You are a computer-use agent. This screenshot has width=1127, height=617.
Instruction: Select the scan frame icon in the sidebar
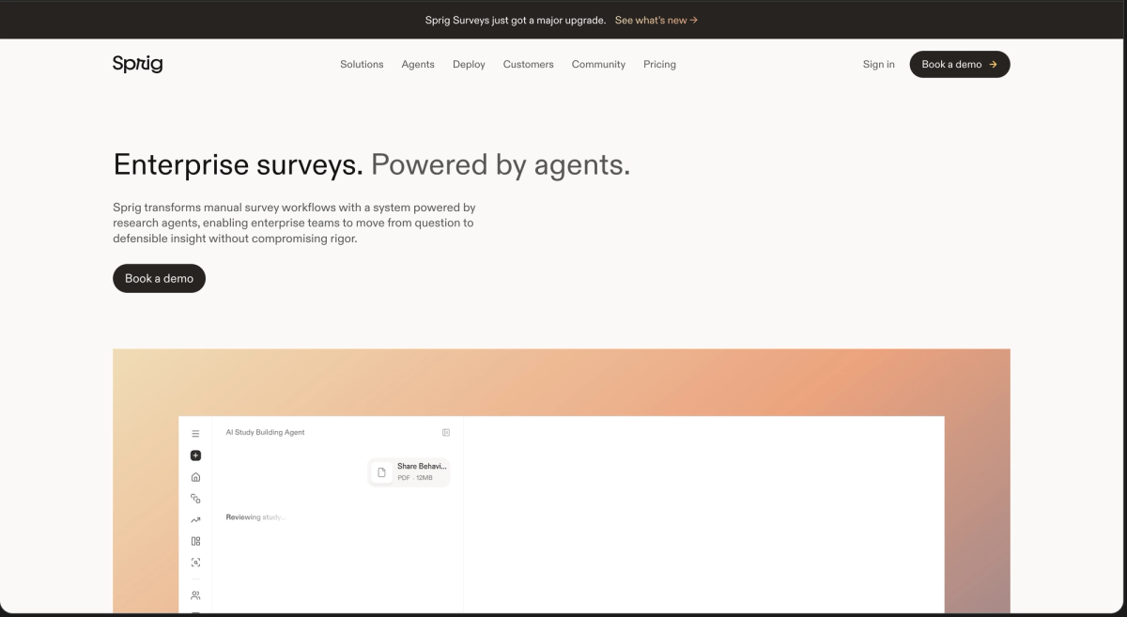pyautogui.click(x=195, y=563)
